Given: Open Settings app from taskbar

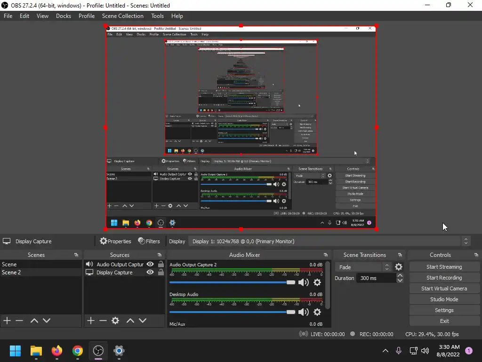Looking at the screenshot, I should pos(119,351).
